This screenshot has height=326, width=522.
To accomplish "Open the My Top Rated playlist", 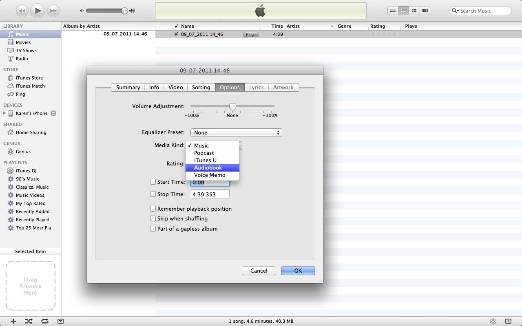I will click(31, 203).
